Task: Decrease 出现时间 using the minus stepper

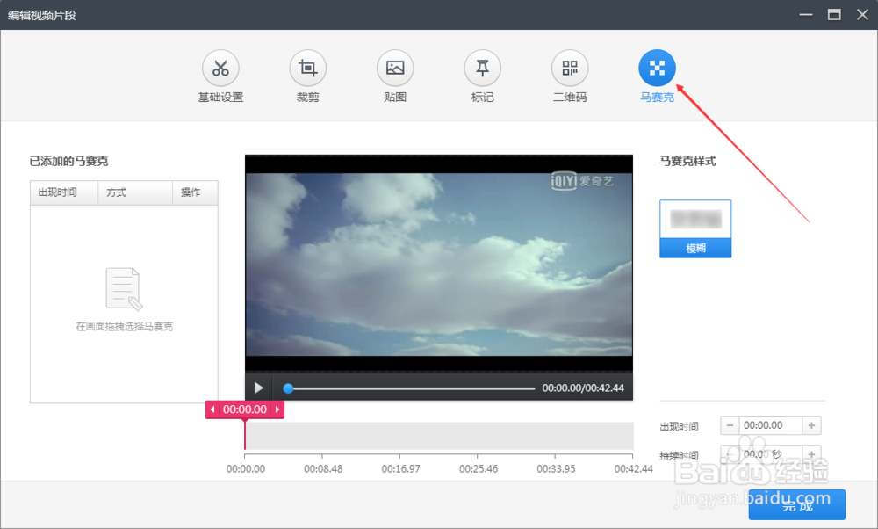Action: click(730, 424)
